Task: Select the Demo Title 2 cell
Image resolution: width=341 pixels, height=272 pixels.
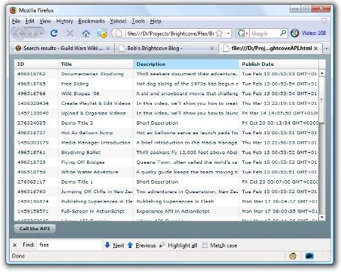Action: pos(77,123)
